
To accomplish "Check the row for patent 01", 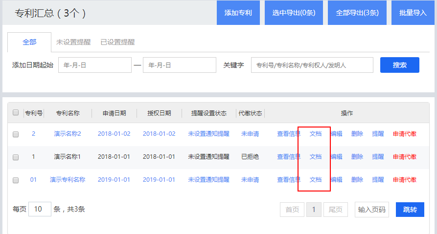I will click(16, 180).
